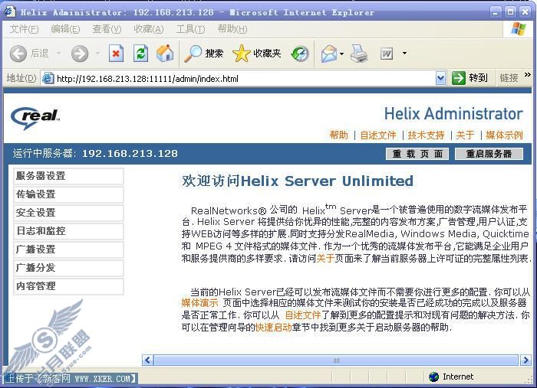This screenshot has height=388, width=537.
Task: Click the 重启服务器 button
Action: click(x=489, y=154)
